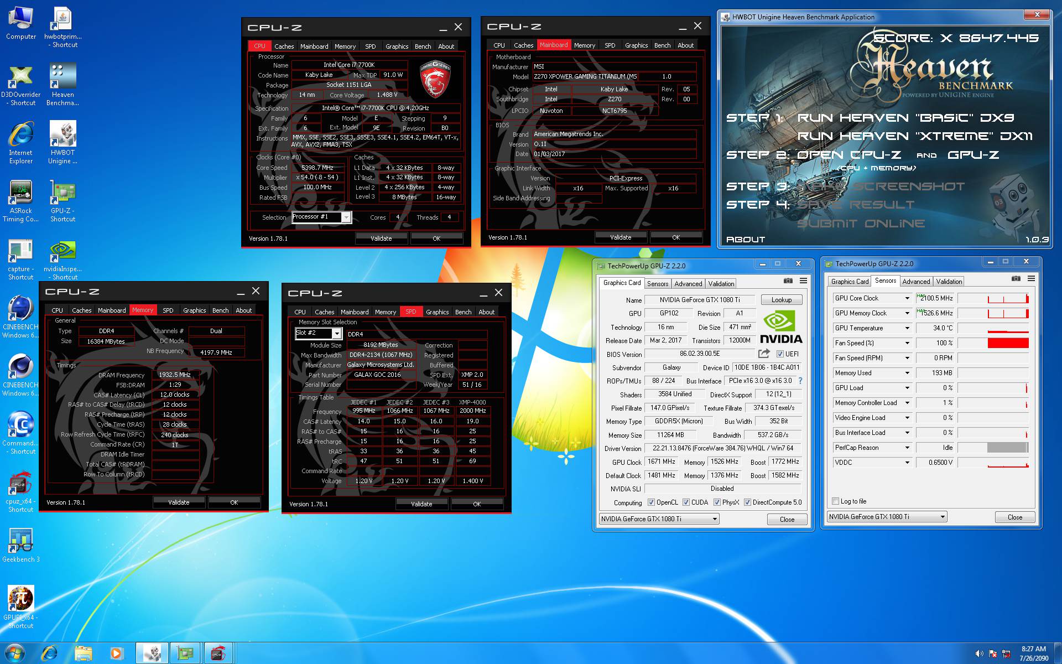Open GPU-Z hamburger menu in Graphics Card window
Screen dimensions: 1062x664
tap(803, 281)
